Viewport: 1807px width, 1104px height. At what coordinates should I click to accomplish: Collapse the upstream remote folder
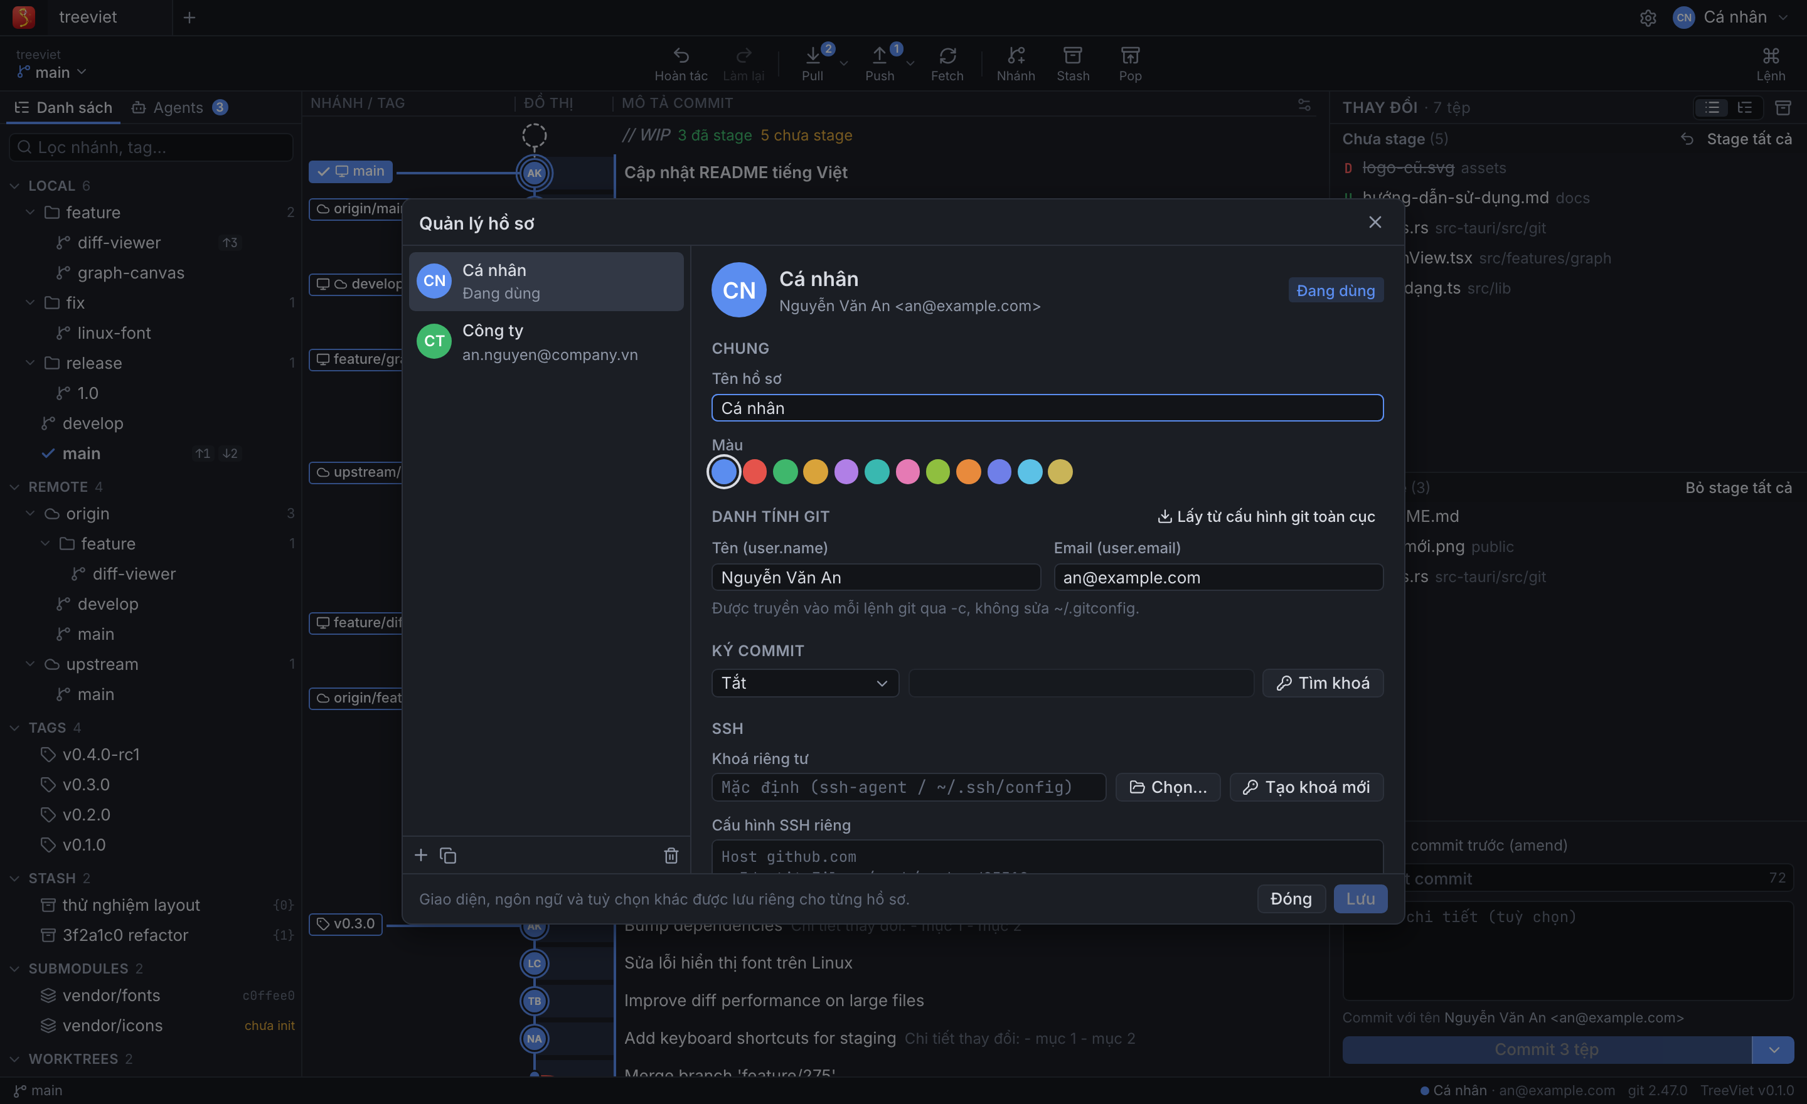[30, 664]
